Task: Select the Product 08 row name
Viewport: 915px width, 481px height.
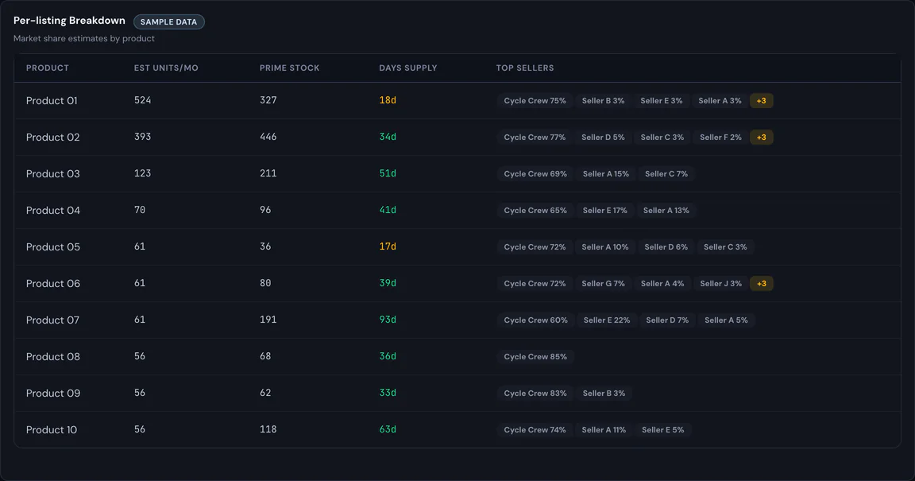Action: click(x=53, y=356)
